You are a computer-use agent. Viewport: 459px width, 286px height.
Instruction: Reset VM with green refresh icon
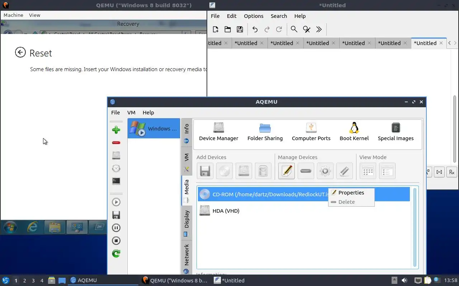point(116,253)
